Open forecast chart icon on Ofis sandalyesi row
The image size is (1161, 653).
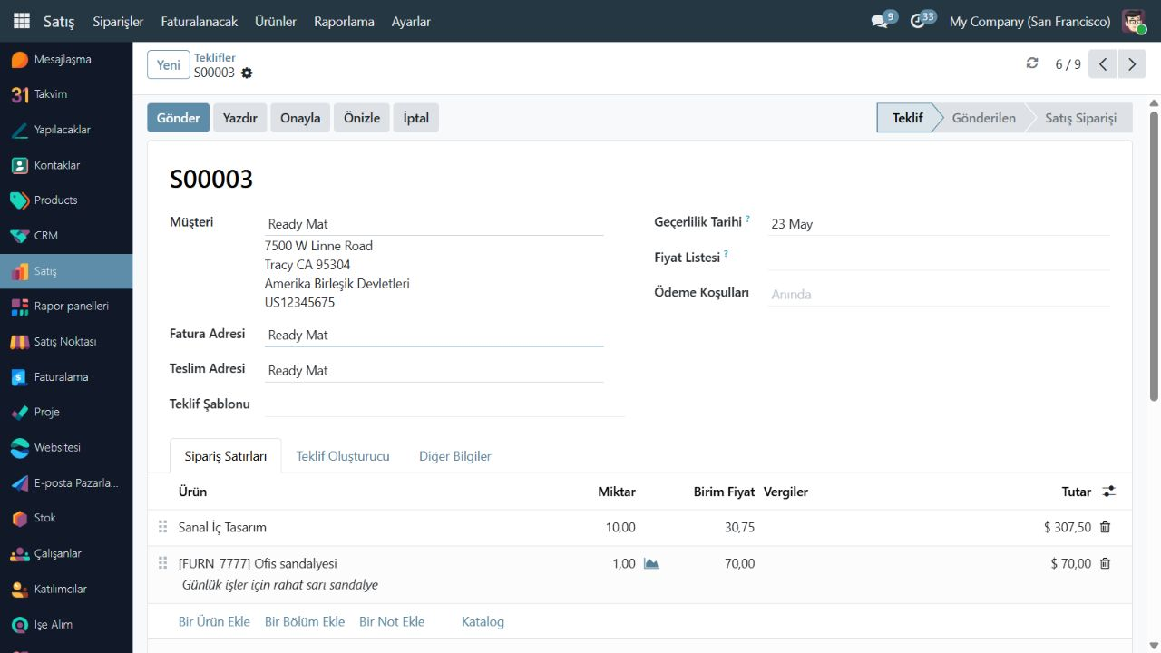tap(651, 563)
